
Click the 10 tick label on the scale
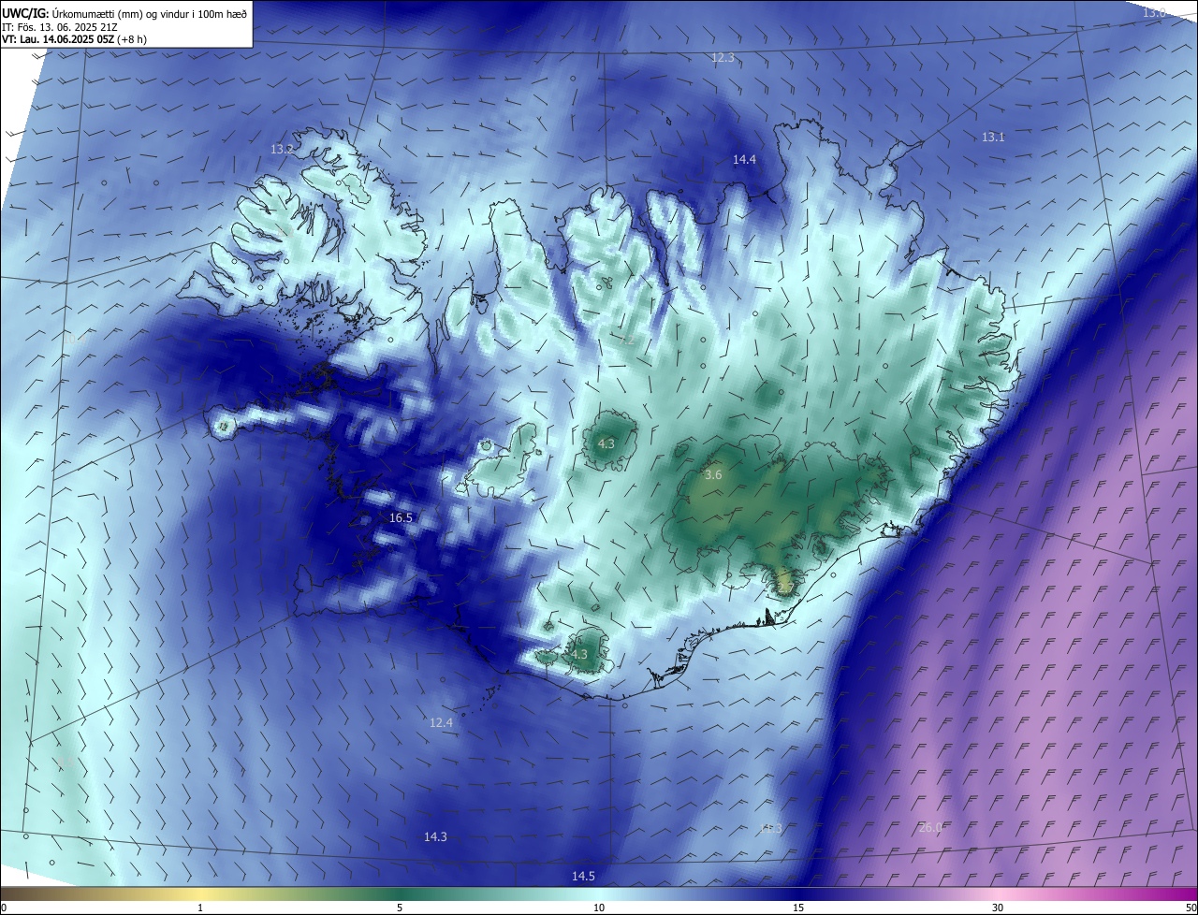point(599,908)
